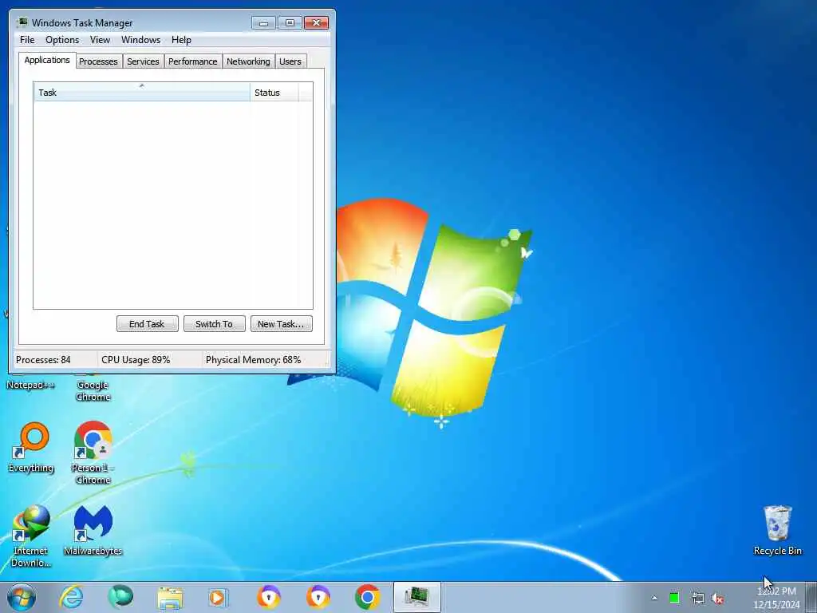The image size is (817, 613).
Task: Click the Task Manager taskbar button
Action: point(416,597)
